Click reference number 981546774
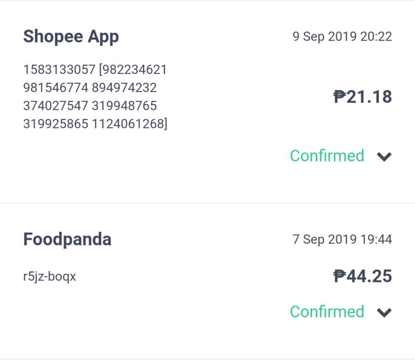This screenshot has height=360, width=415. click(56, 88)
